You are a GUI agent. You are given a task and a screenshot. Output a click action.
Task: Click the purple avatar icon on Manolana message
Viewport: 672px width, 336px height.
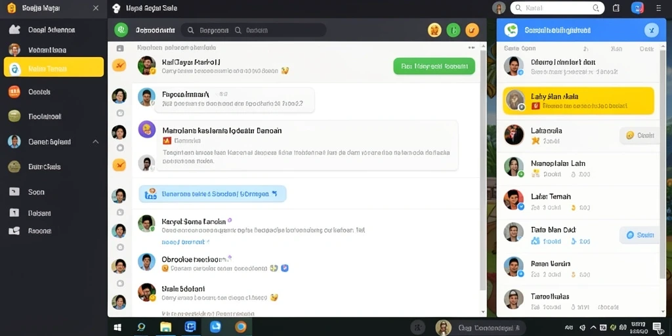(x=147, y=129)
